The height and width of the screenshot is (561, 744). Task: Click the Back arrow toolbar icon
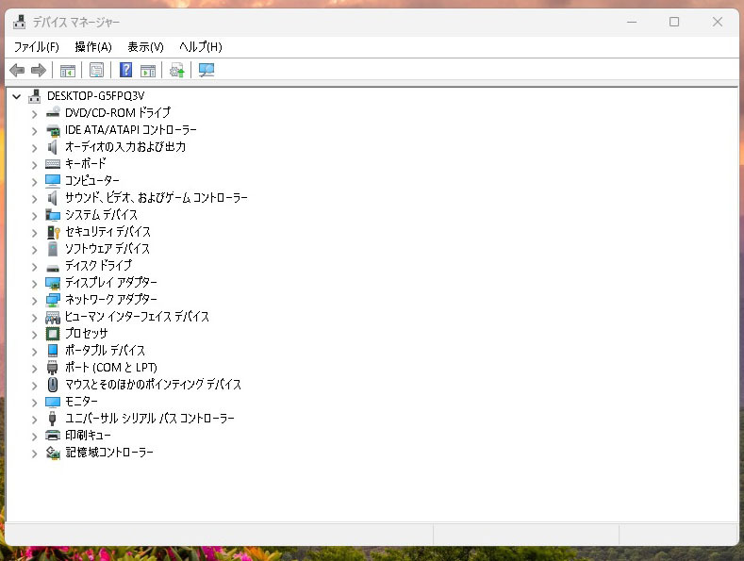(x=17, y=71)
